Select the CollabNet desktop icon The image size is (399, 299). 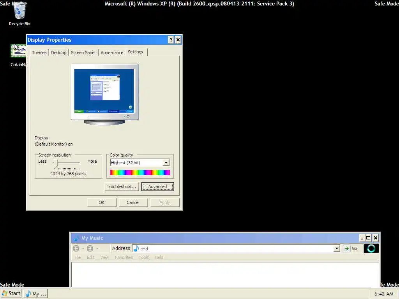click(18, 55)
